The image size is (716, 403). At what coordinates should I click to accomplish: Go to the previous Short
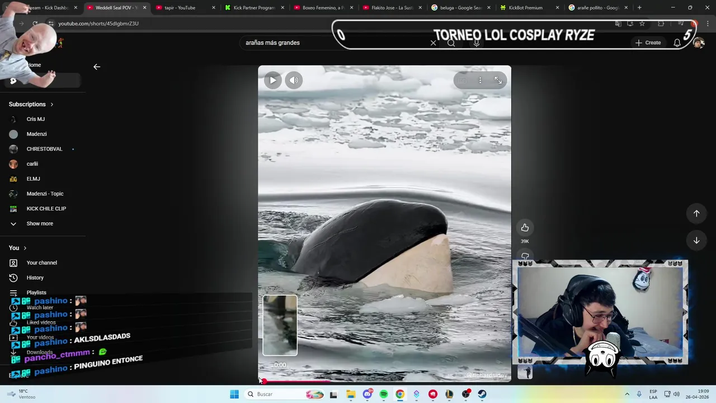click(x=696, y=213)
